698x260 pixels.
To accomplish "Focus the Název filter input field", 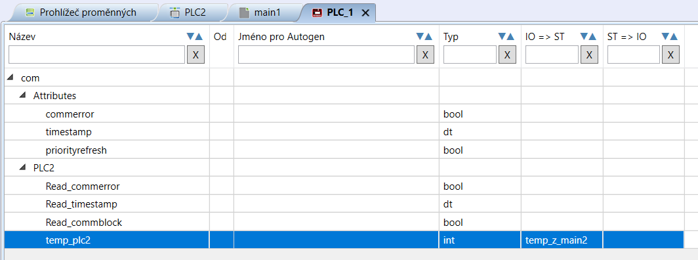I will pos(96,54).
